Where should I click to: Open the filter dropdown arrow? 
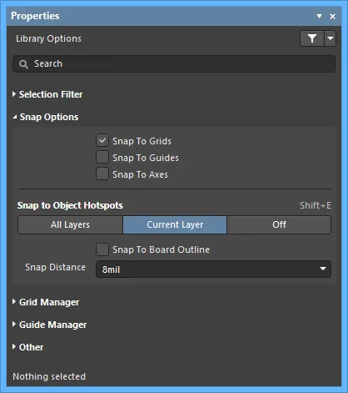click(x=330, y=38)
